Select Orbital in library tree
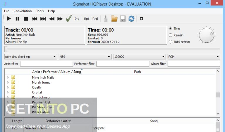 click(37, 92)
